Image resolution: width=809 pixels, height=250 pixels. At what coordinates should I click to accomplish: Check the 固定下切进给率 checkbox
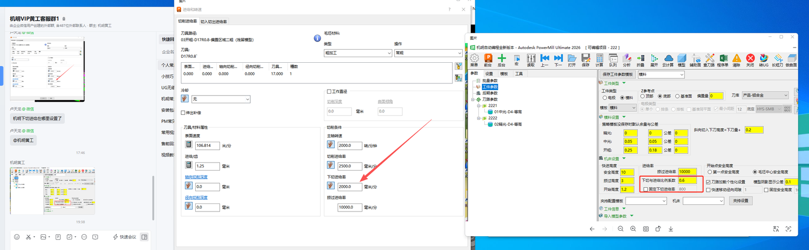(646, 189)
